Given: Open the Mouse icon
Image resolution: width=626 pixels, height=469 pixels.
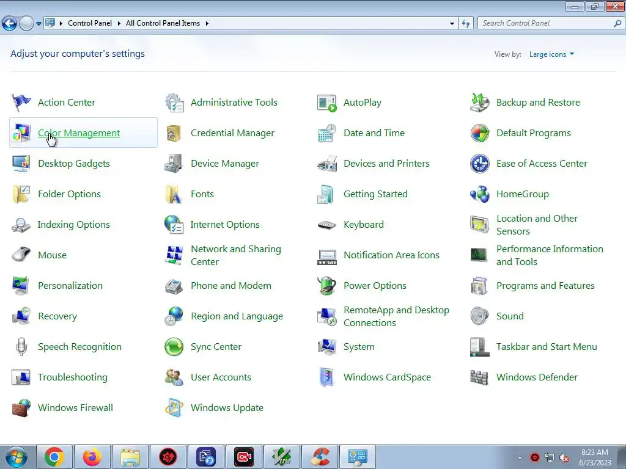Looking at the screenshot, I should (21, 255).
